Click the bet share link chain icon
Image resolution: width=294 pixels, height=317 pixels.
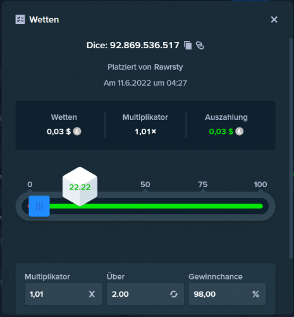200,46
